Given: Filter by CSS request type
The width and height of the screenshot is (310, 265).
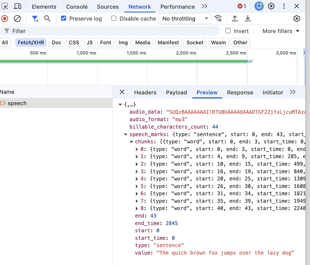Looking at the screenshot, I should (74, 43).
